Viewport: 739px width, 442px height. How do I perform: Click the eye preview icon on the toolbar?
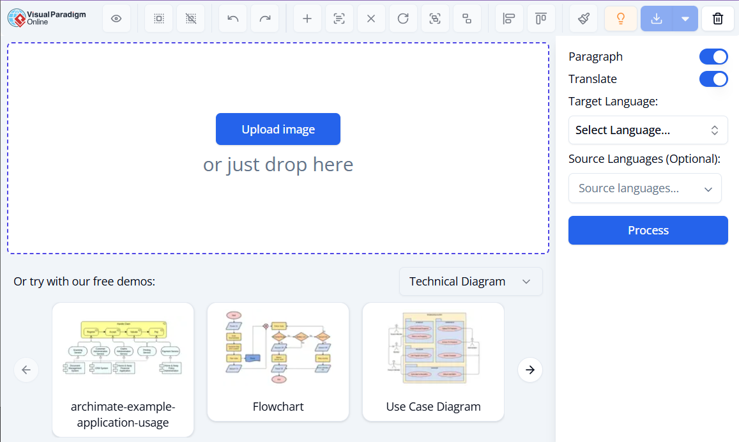[116, 19]
